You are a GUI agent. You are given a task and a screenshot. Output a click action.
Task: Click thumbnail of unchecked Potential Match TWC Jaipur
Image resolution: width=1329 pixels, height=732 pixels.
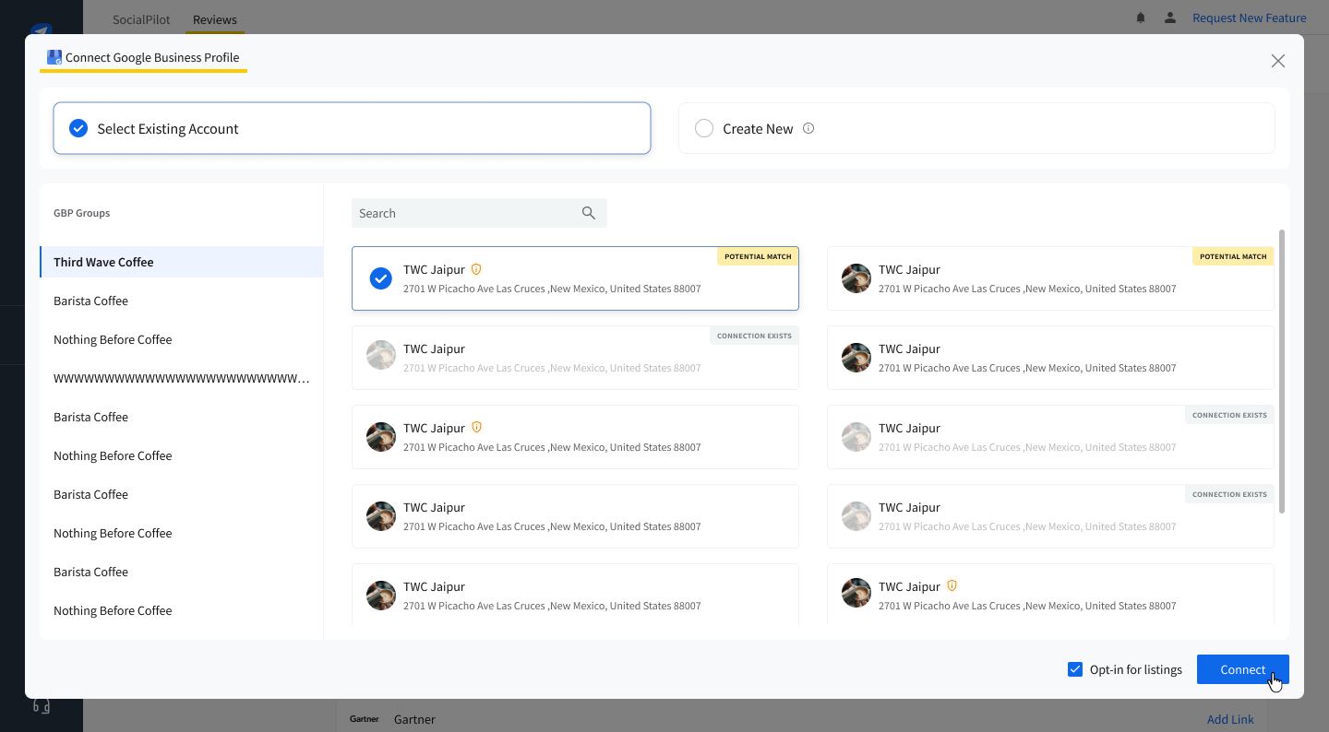pyautogui.click(x=856, y=278)
